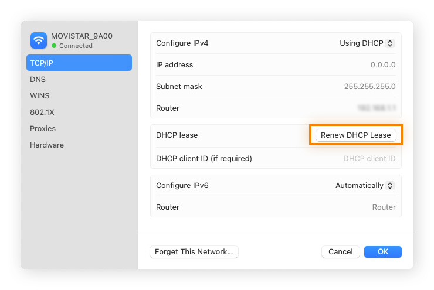Viewport: 434px width, 290px height.
Task: Click the Configure IPv6 label
Action: (x=182, y=186)
